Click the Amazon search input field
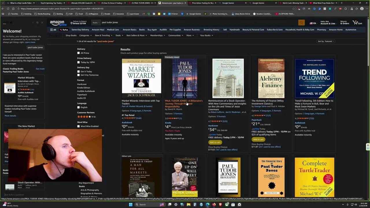The width and height of the screenshot is (370, 208). (199, 23)
